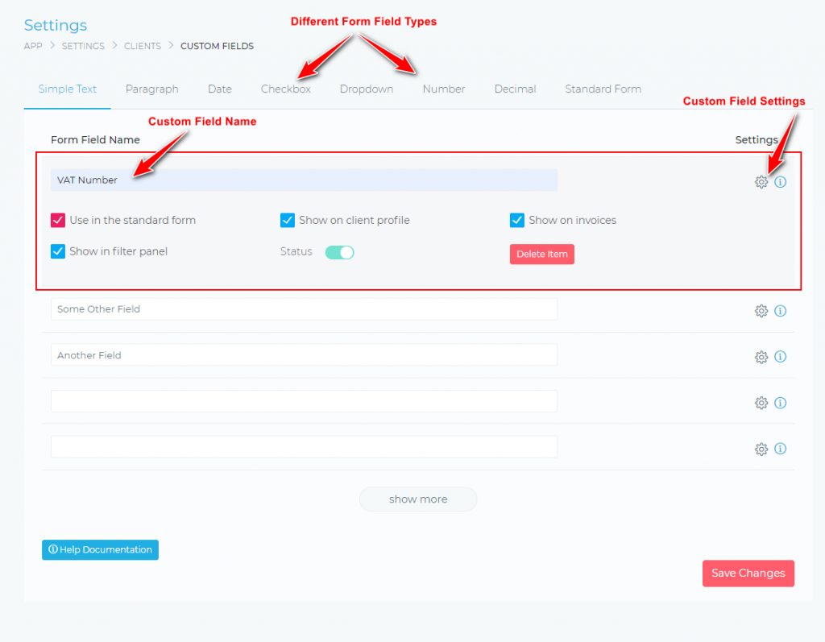This screenshot has height=642, width=825.
Task: Uncheck 'Use in the standard form'
Action: point(57,220)
